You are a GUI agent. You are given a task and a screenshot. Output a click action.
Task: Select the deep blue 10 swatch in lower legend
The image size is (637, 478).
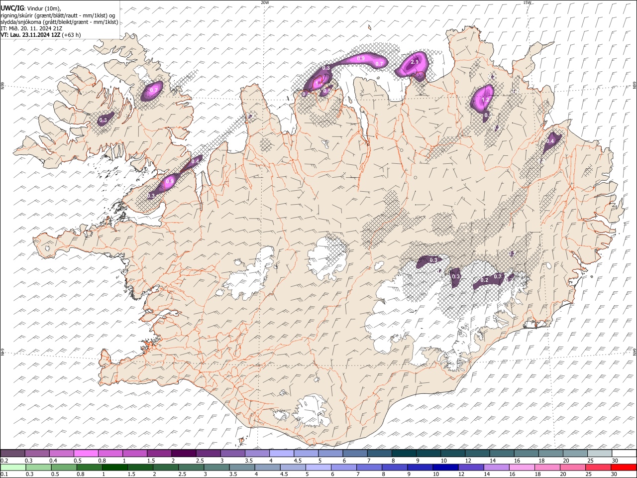(x=445, y=467)
